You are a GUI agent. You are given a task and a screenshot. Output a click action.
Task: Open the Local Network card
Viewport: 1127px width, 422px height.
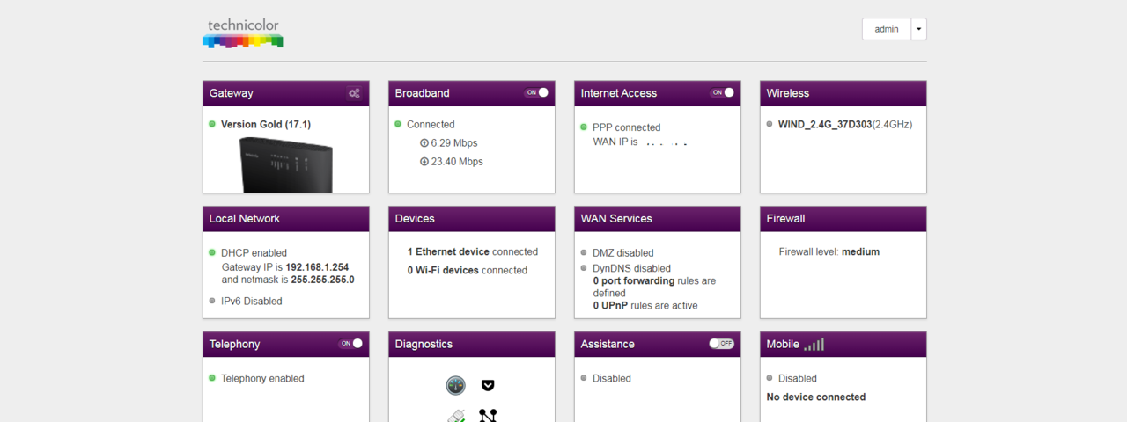(285, 219)
